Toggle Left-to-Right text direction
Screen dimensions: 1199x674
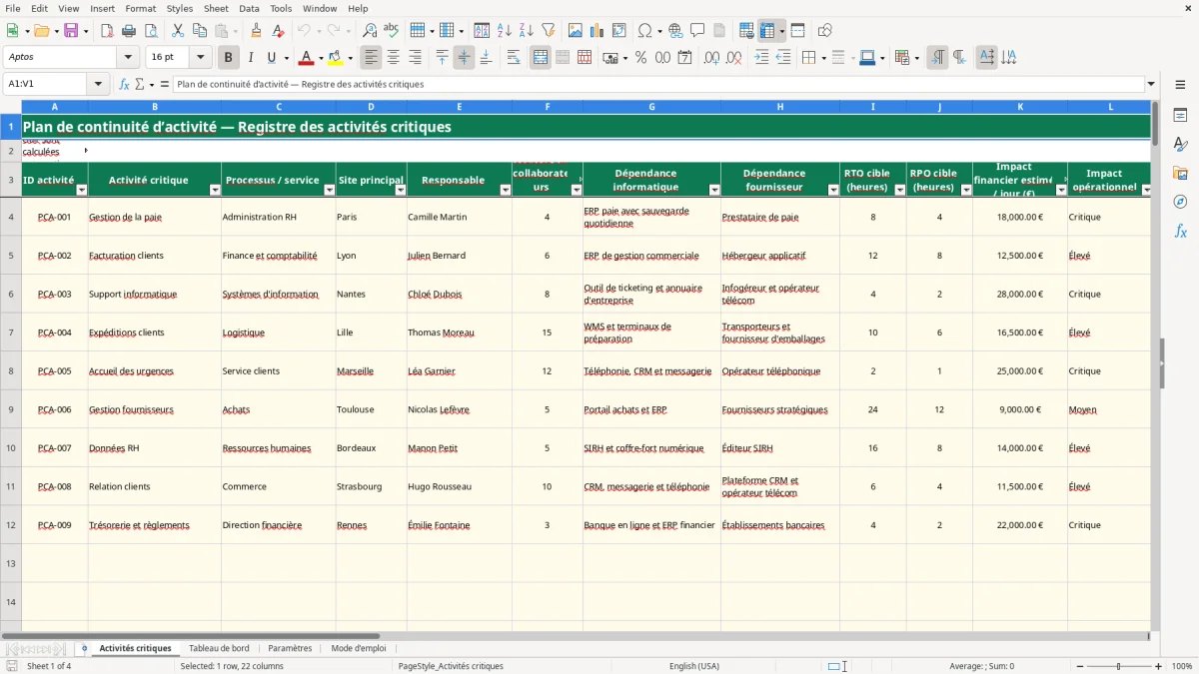tap(936, 58)
